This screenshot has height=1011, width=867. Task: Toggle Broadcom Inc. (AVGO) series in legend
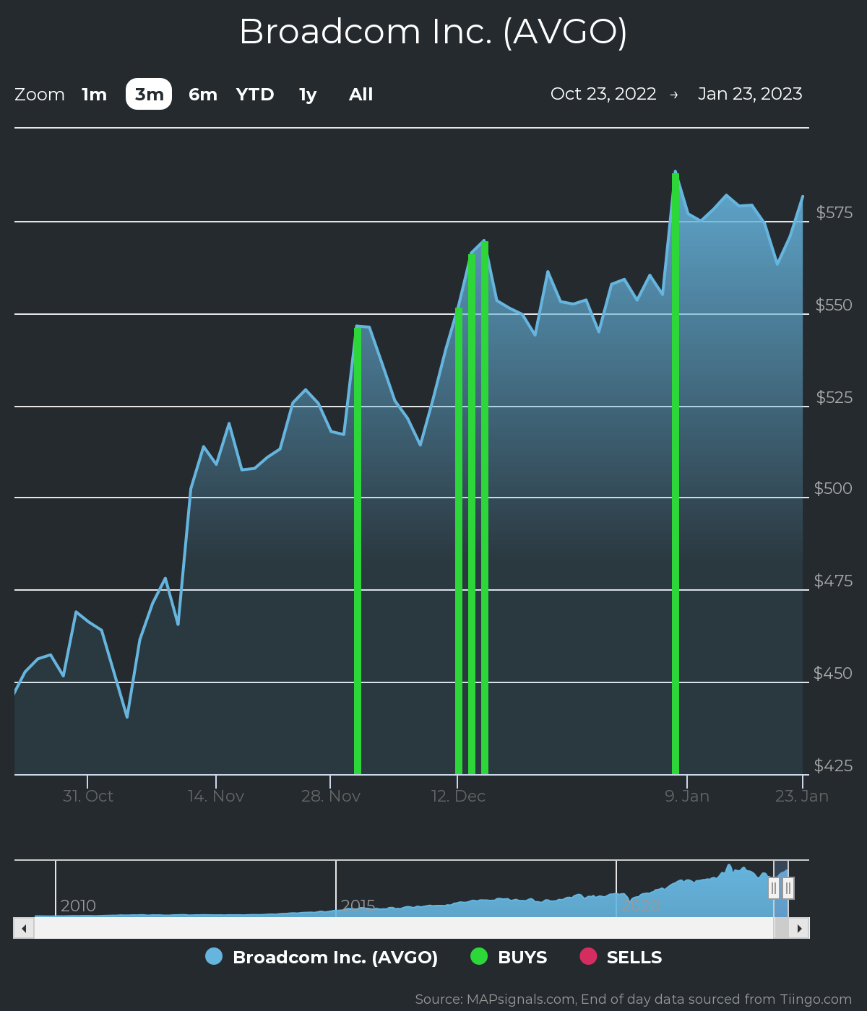pyautogui.click(x=322, y=957)
